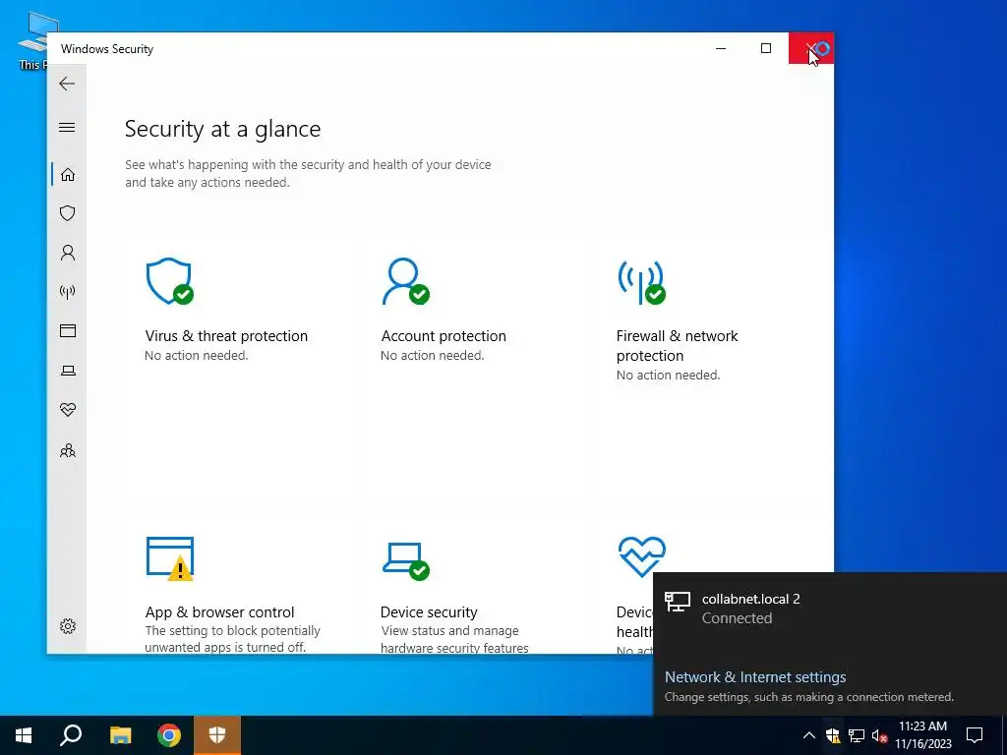Image resolution: width=1007 pixels, height=755 pixels.
Task: Open App & browser control heading
Action: point(219,611)
